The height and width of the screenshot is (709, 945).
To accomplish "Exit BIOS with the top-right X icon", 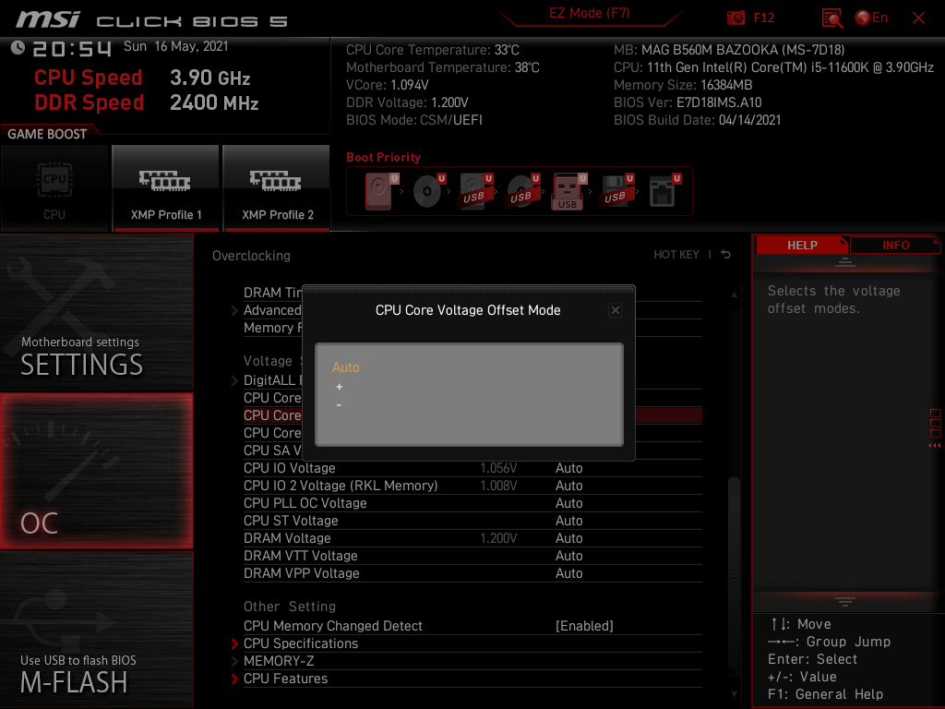I will 918,18.
